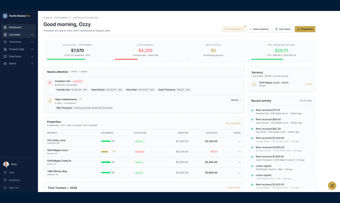Open the sparkle AI assistant button

coord(332,185)
